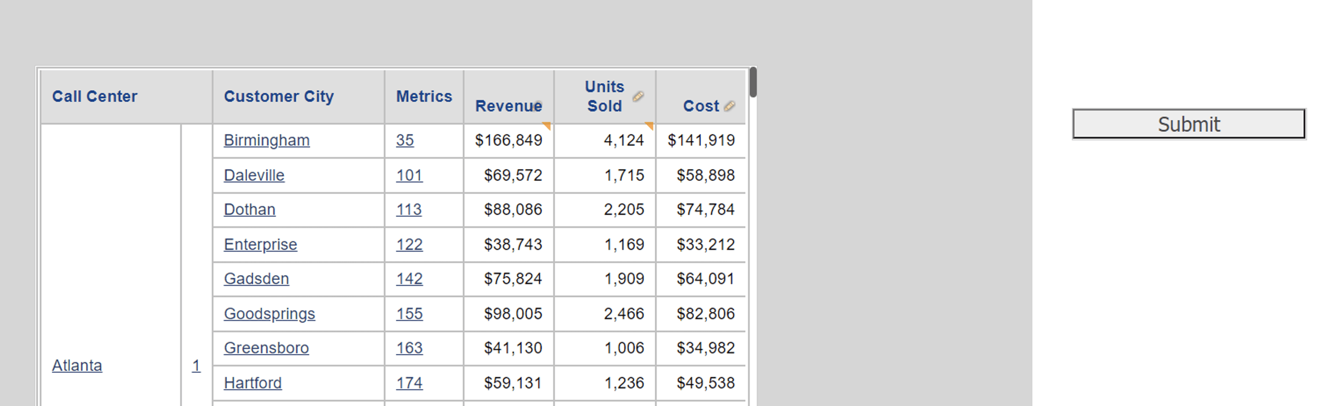1331x406 pixels.
Task: Open the Daleville city link
Action: (254, 175)
